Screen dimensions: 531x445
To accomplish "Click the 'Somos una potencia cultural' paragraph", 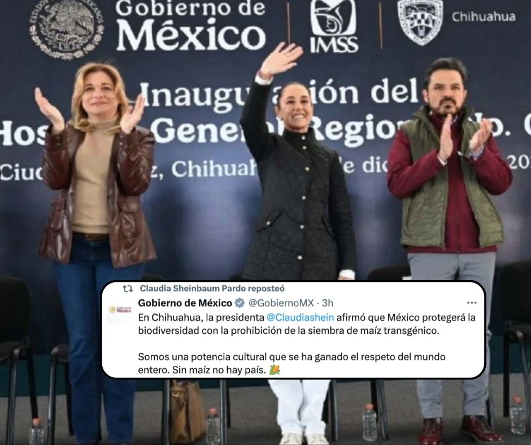I will click(291, 363).
